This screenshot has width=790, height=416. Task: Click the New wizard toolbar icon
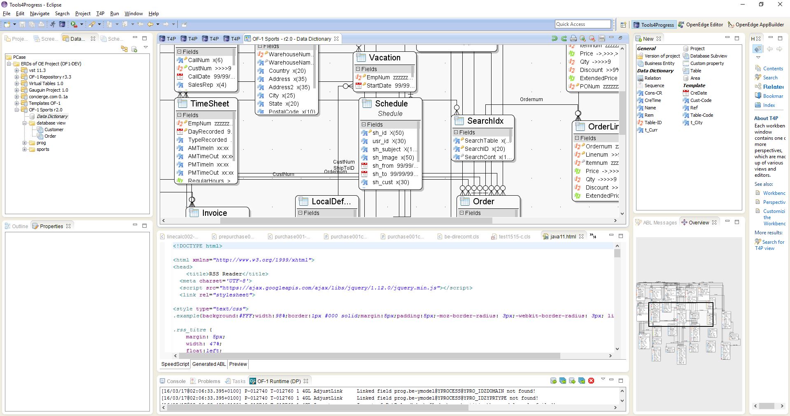(x=8, y=24)
